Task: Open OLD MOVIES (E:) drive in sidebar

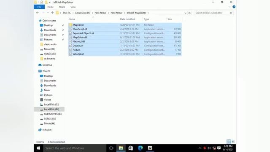Action: (x=53, y=114)
